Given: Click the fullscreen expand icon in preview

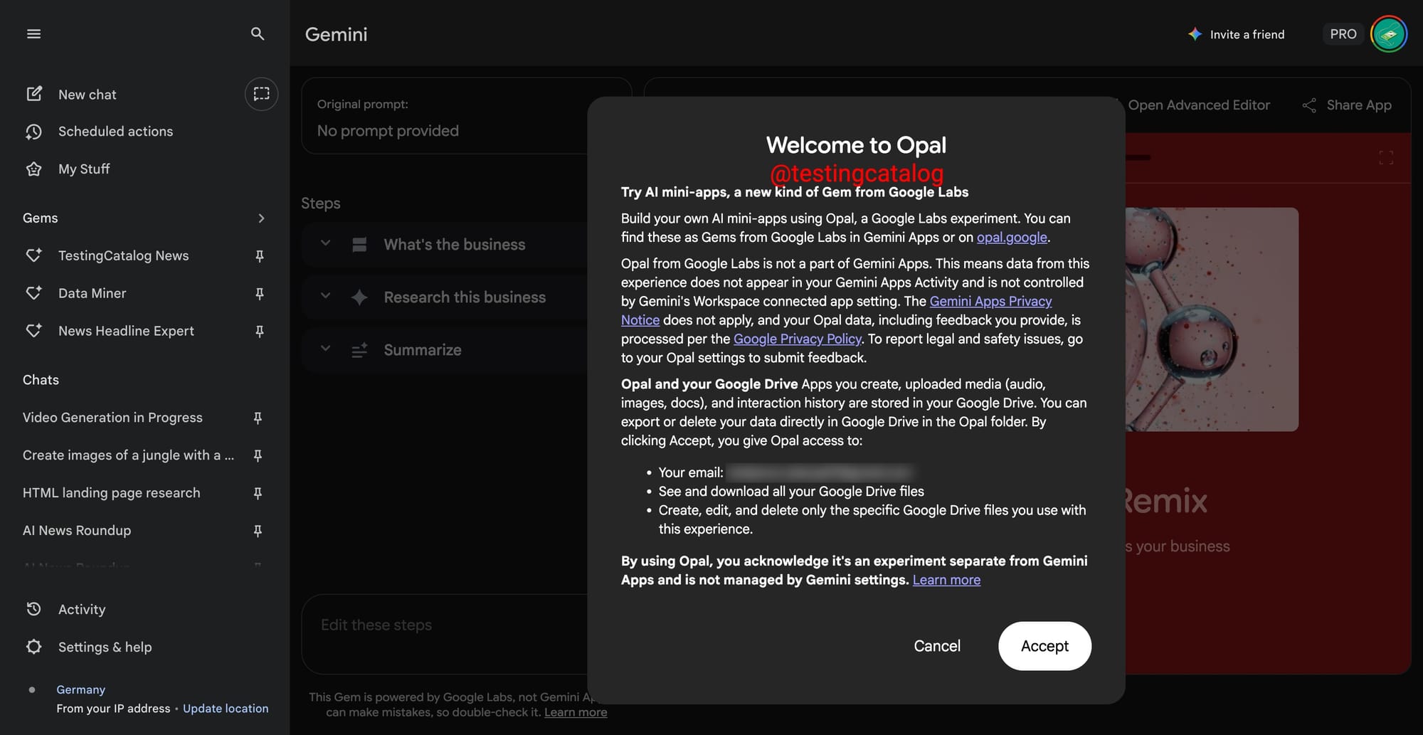Looking at the screenshot, I should [x=1385, y=158].
